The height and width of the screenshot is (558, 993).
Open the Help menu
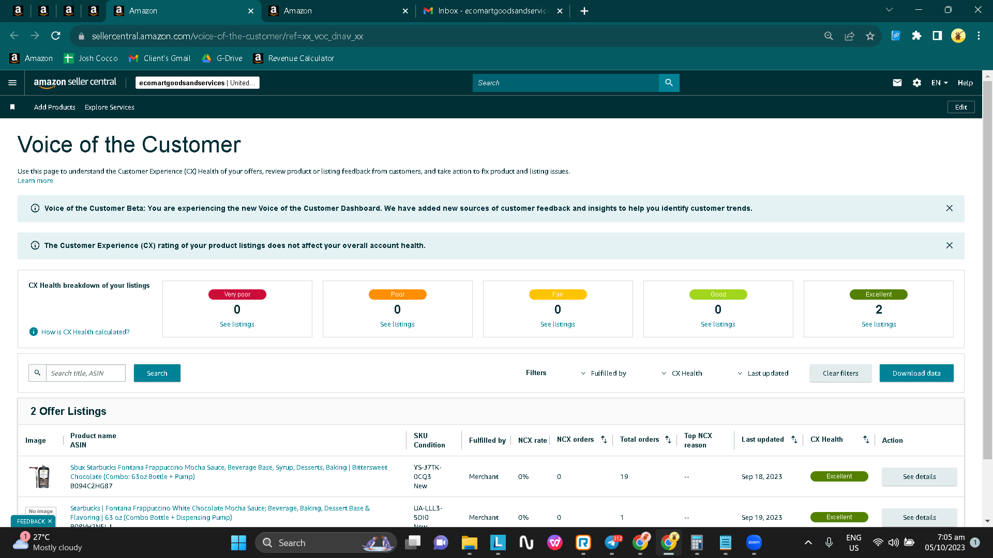coord(965,83)
